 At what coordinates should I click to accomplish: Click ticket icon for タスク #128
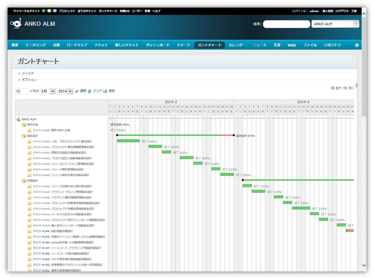(29, 130)
